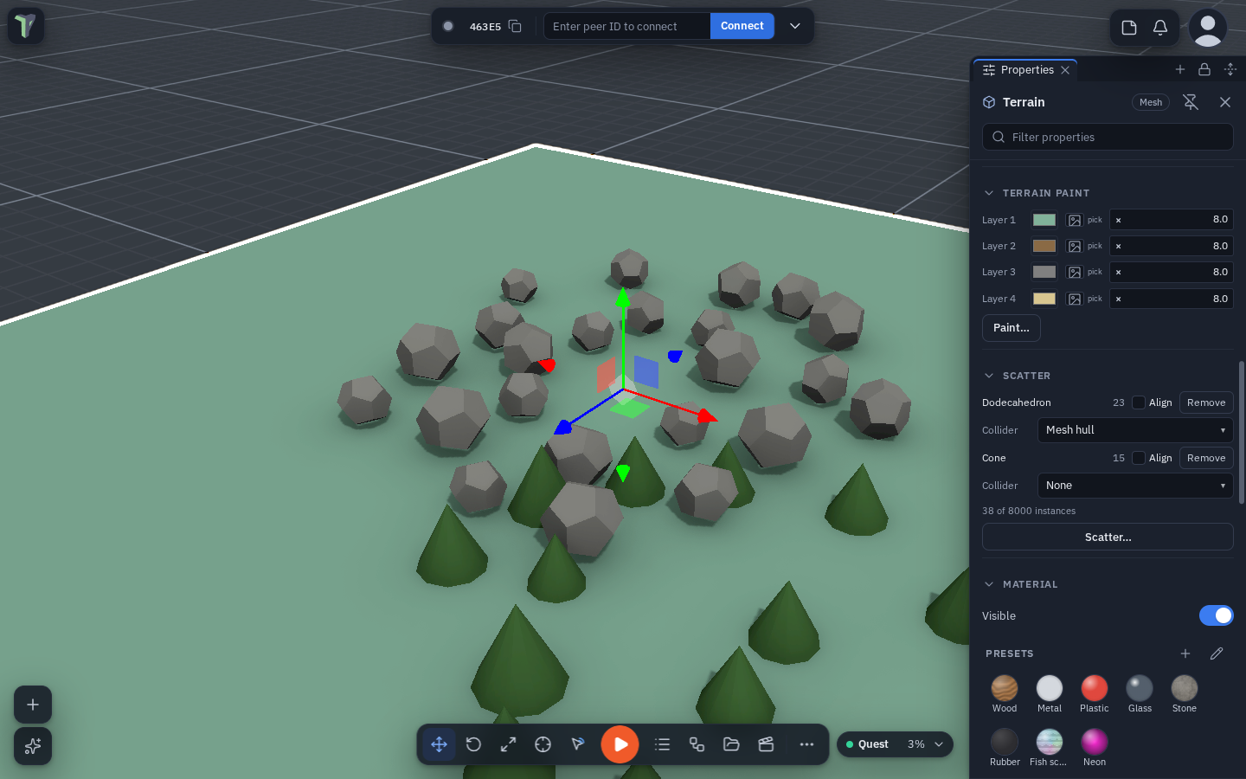This screenshot has width=1246, height=779.
Task: Open the more options ellipsis
Action: coord(806,744)
